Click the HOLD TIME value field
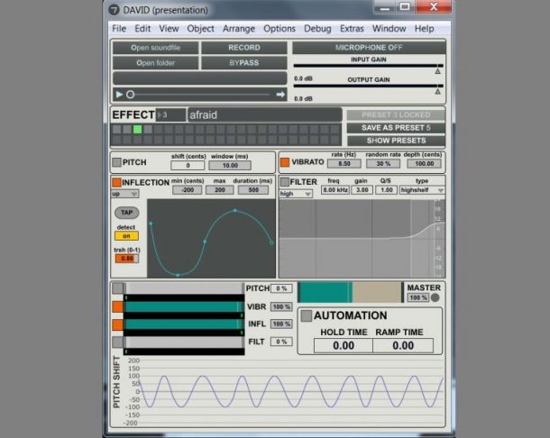This screenshot has width=550, height=438. click(x=344, y=346)
